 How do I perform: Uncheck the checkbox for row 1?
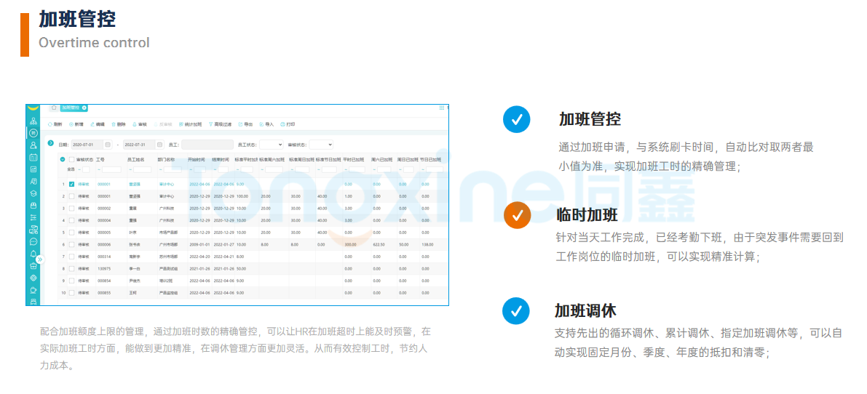71,184
